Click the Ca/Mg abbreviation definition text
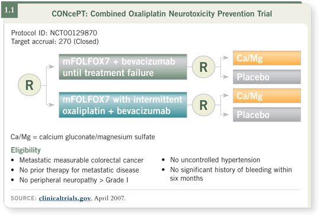Viewport: 320px width, 217px height. 82,137
